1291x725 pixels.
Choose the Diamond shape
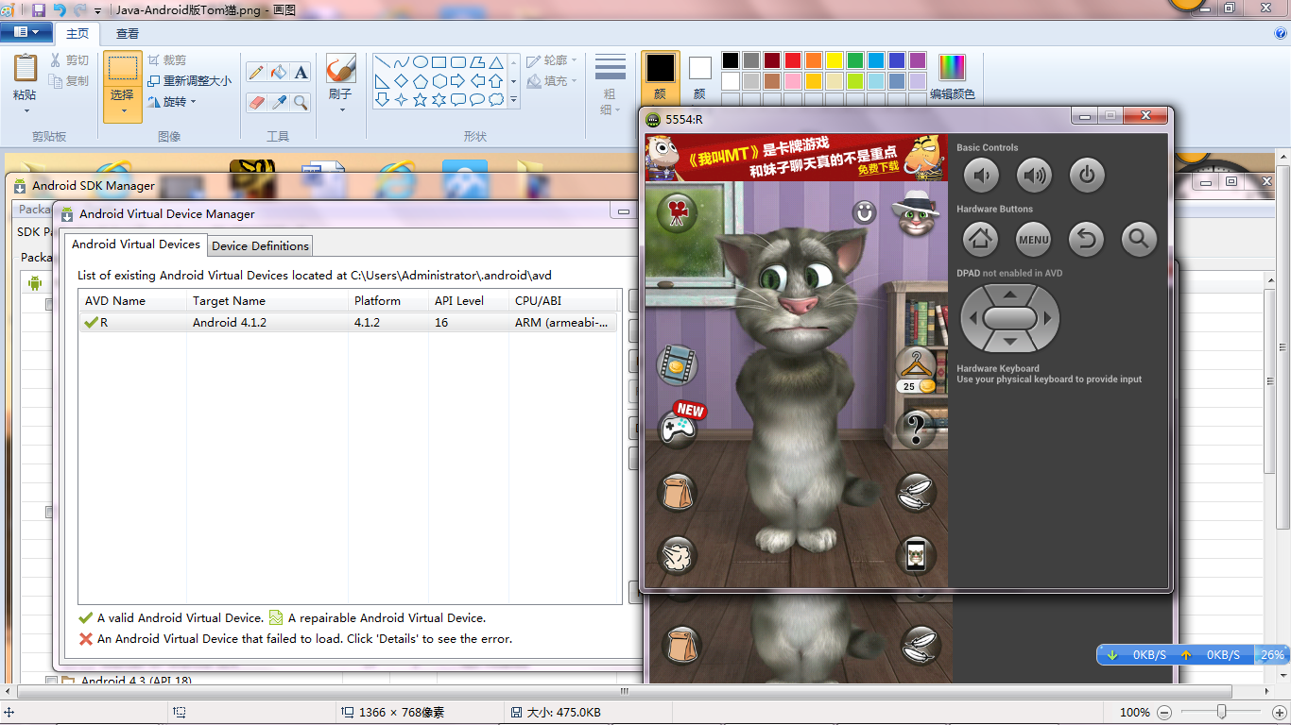(x=402, y=81)
